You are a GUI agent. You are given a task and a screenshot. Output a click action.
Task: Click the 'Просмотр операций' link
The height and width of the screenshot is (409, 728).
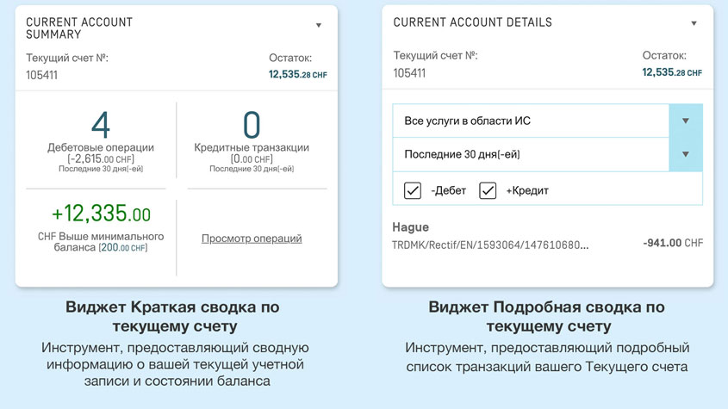coord(252,239)
